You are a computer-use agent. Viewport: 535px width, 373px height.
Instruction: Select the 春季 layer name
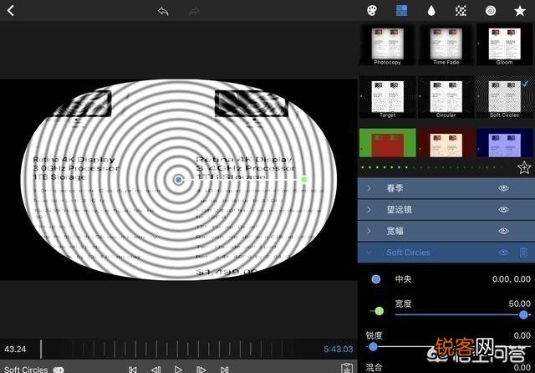(395, 188)
